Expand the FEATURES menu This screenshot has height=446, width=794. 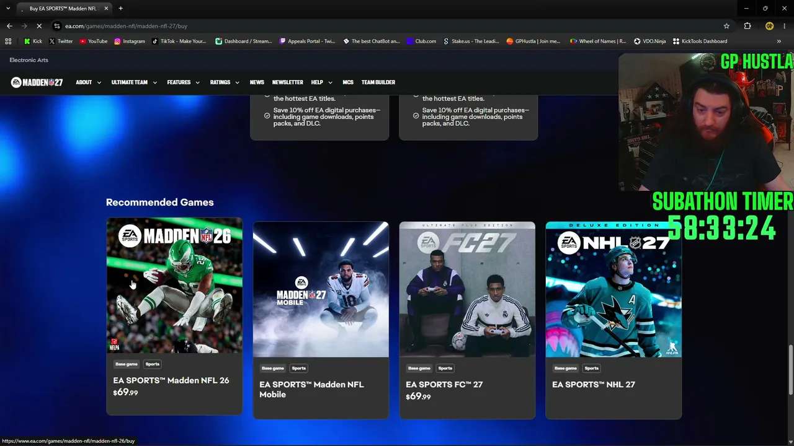coord(183,82)
